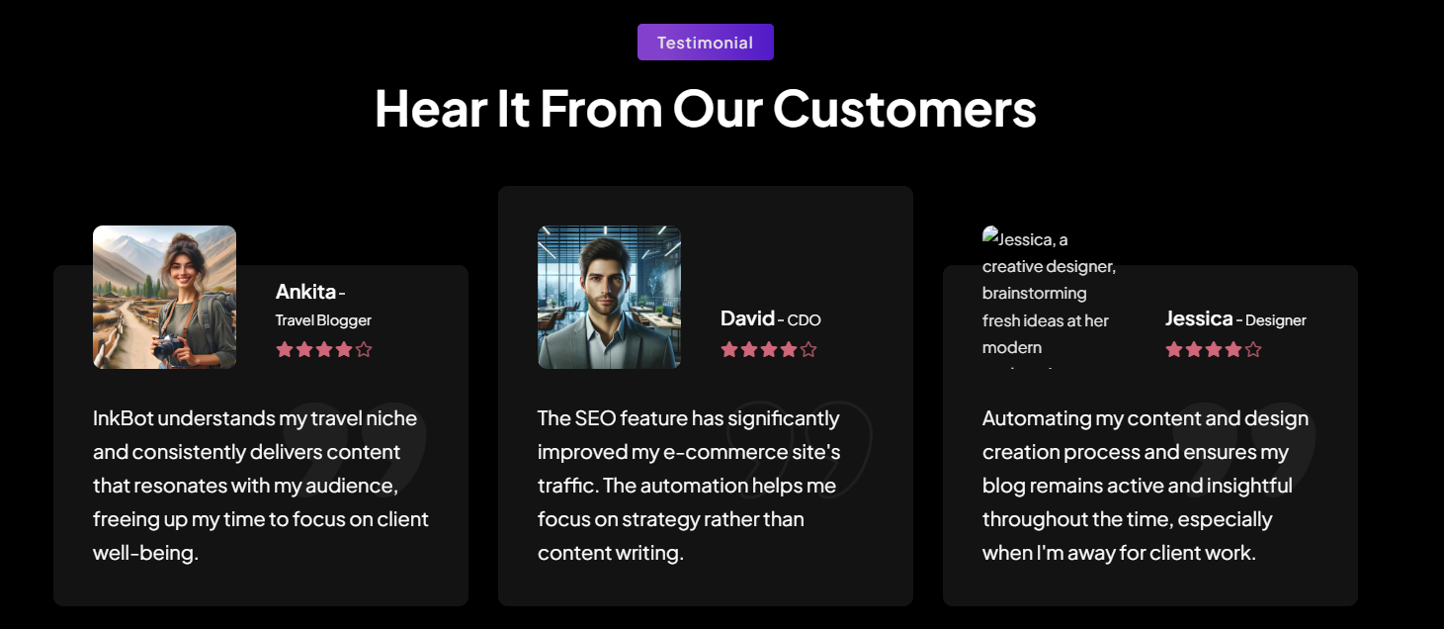Click the fourth star in Jessica's rating
1444x629 pixels.
pos(1233,349)
